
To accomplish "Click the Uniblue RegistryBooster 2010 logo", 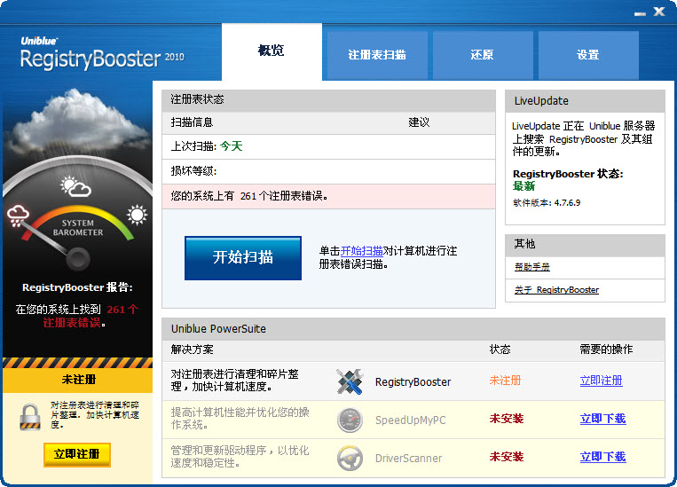I will tap(102, 54).
